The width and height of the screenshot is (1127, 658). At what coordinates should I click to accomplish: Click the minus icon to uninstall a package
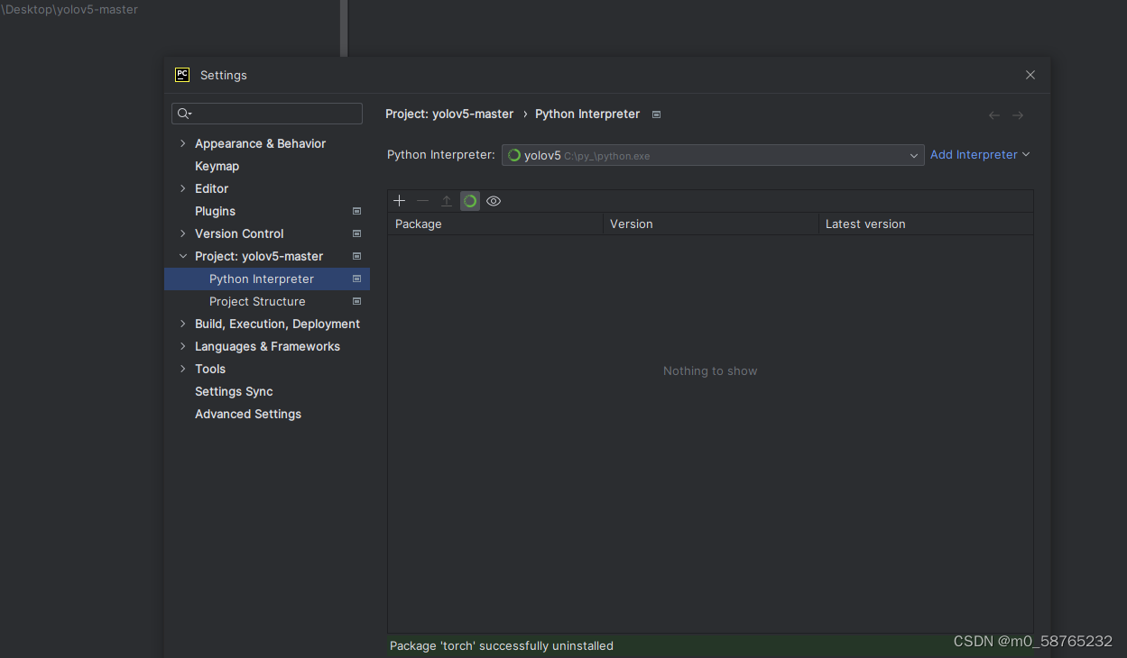422,200
